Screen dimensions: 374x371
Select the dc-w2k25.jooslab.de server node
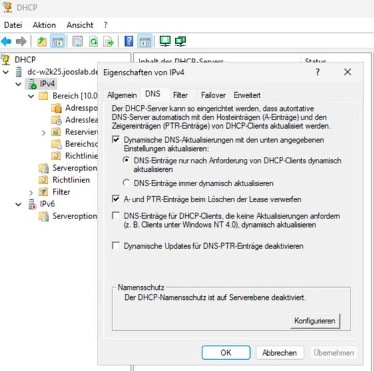click(x=62, y=72)
